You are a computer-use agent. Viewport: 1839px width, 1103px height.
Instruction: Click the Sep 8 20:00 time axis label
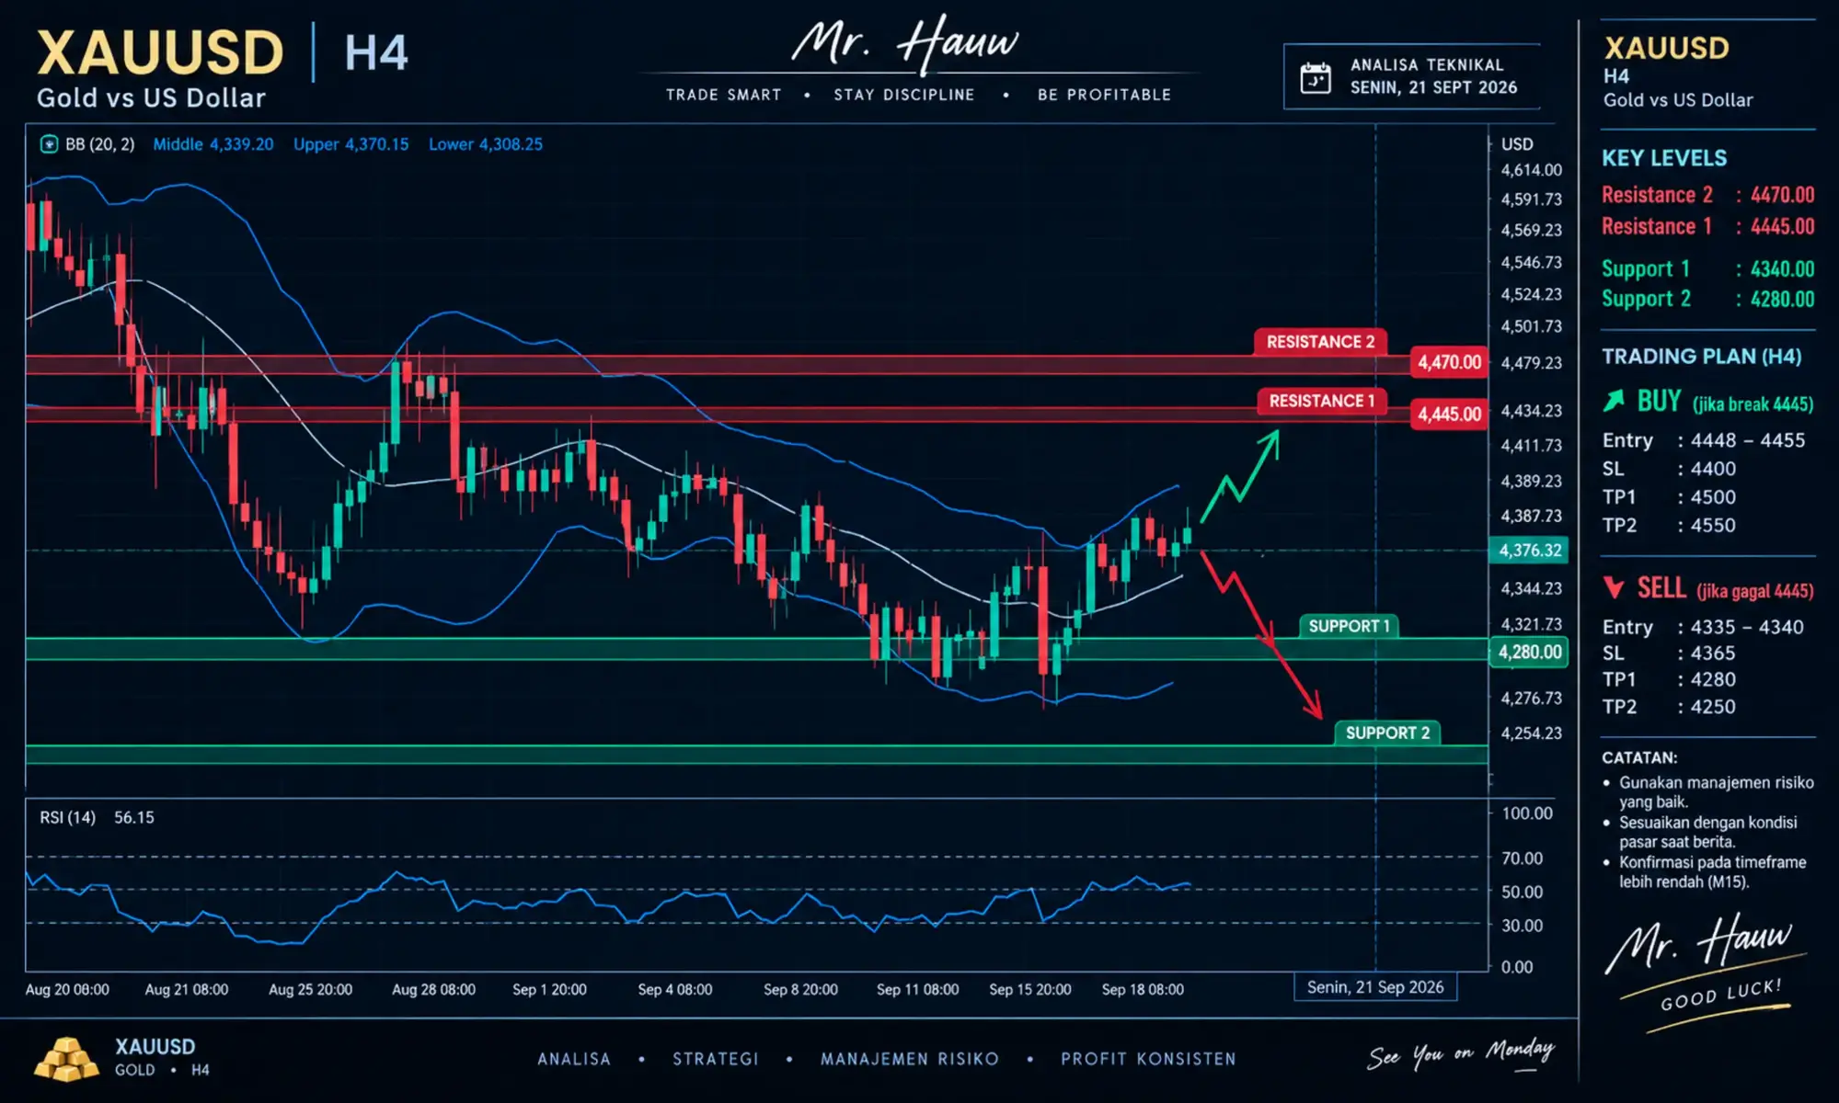800,989
